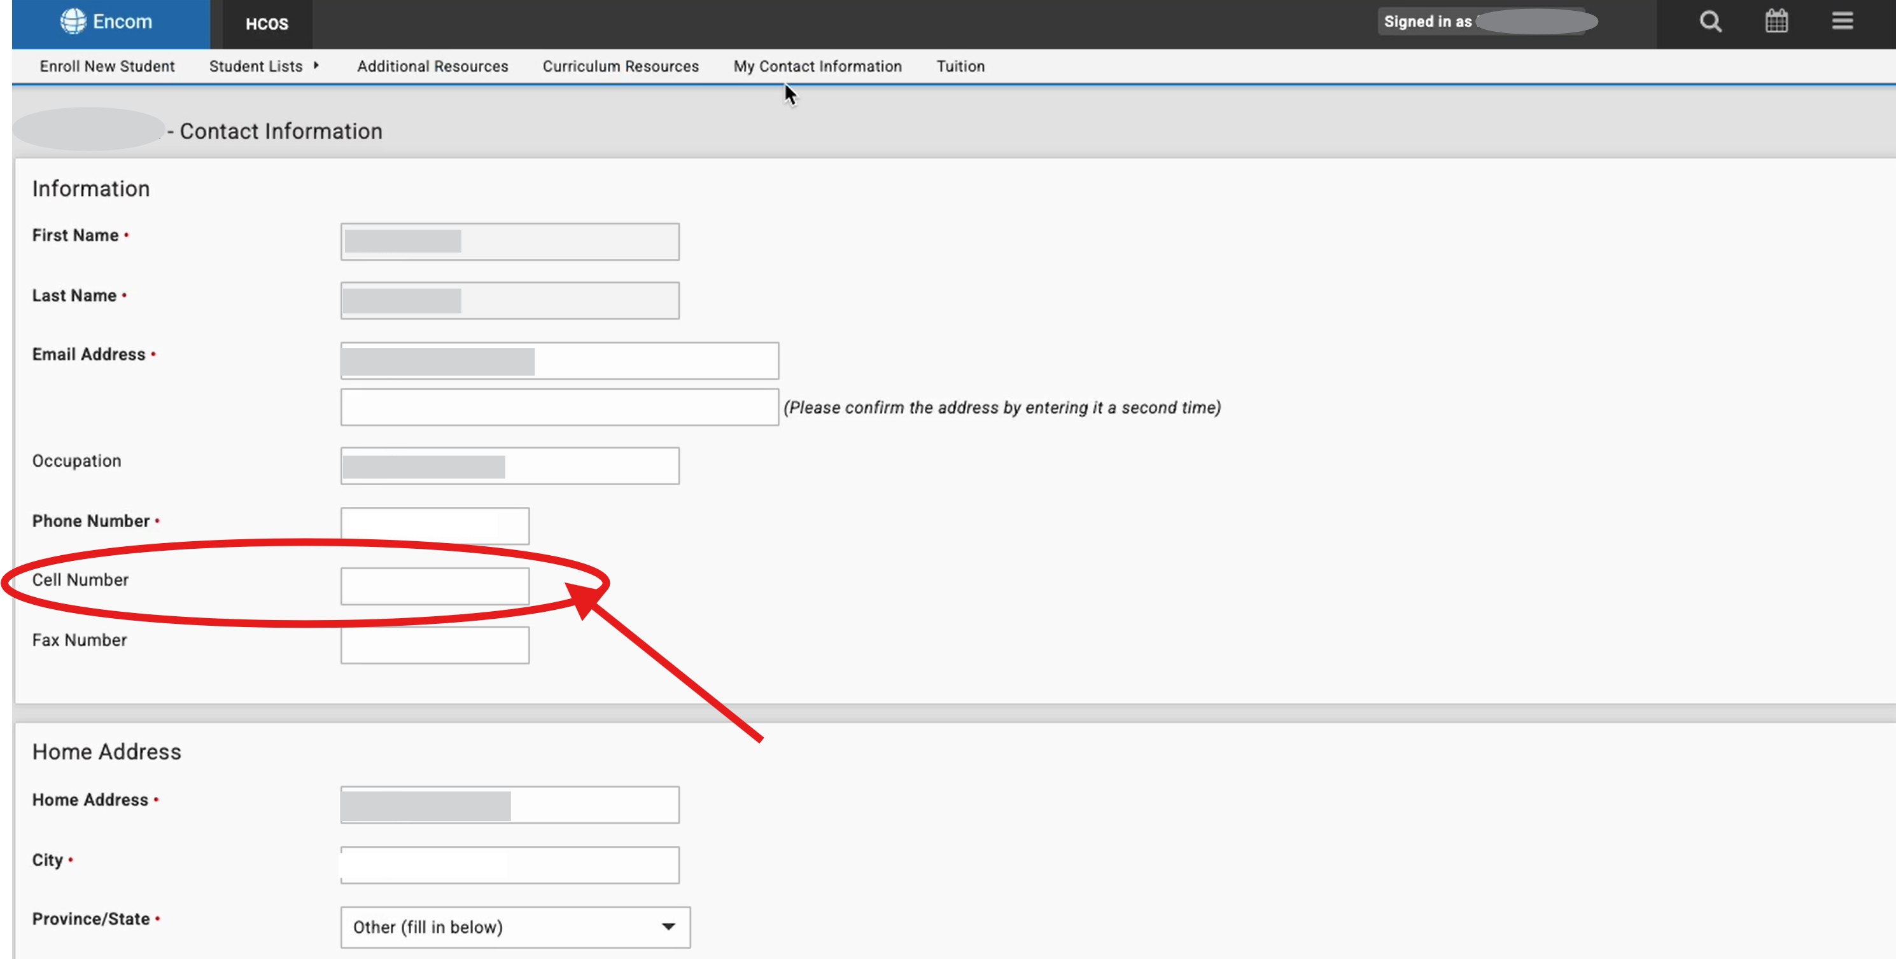Go to My Contact Information

click(x=817, y=66)
